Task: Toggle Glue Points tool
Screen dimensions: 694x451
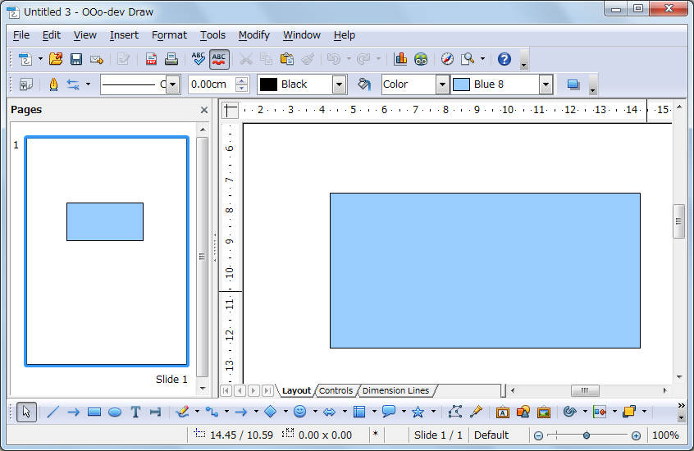Action: click(476, 412)
